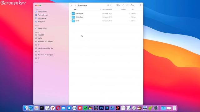Select the Chardonnay folder icon
Viewport: 200px width, 112px height.
click(x=73, y=13)
